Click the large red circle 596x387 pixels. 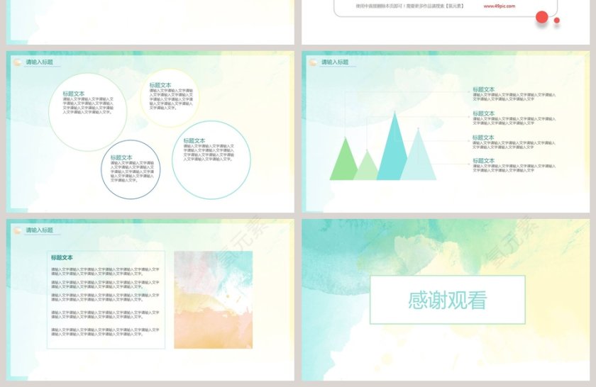[x=542, y=17]
